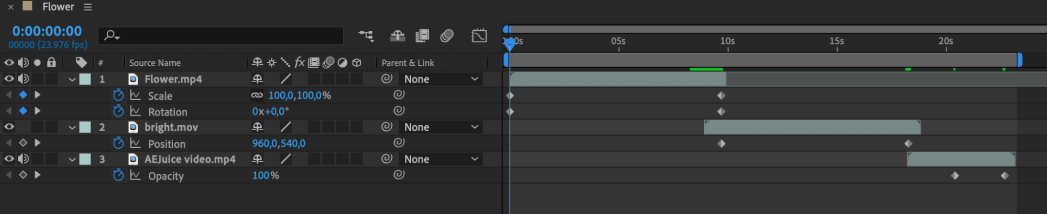This screenshot has height=214, width=1047.
Task: Enable Frame Blending for all layers
Action: click(422, 35)
